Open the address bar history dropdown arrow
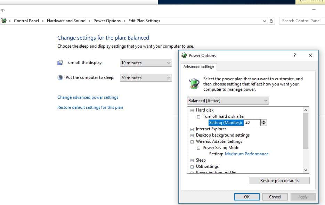Screen dimensions: 325x205 pos(265,21)
